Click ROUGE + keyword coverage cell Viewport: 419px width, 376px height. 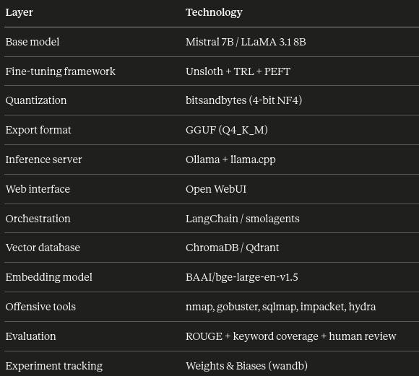coord(290,336)
